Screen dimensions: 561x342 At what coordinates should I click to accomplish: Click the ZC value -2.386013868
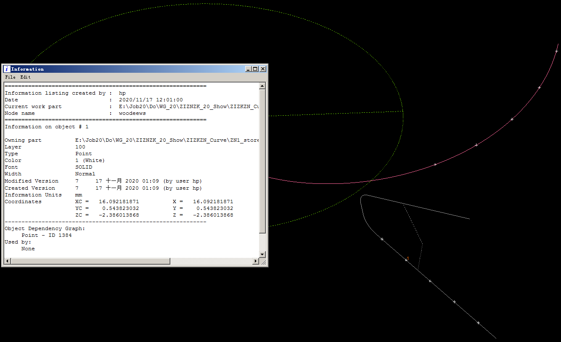pyautogui.click(x=119, y=215)
